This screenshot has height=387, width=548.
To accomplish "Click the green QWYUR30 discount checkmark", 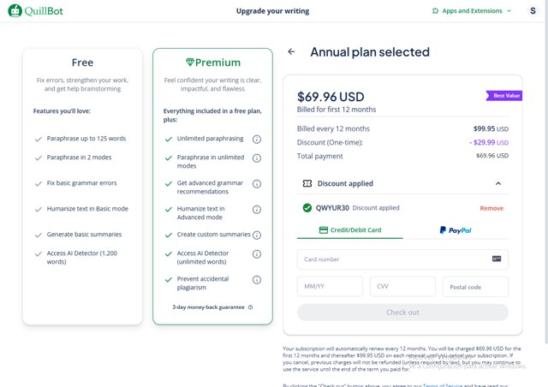I will [307, 208].
